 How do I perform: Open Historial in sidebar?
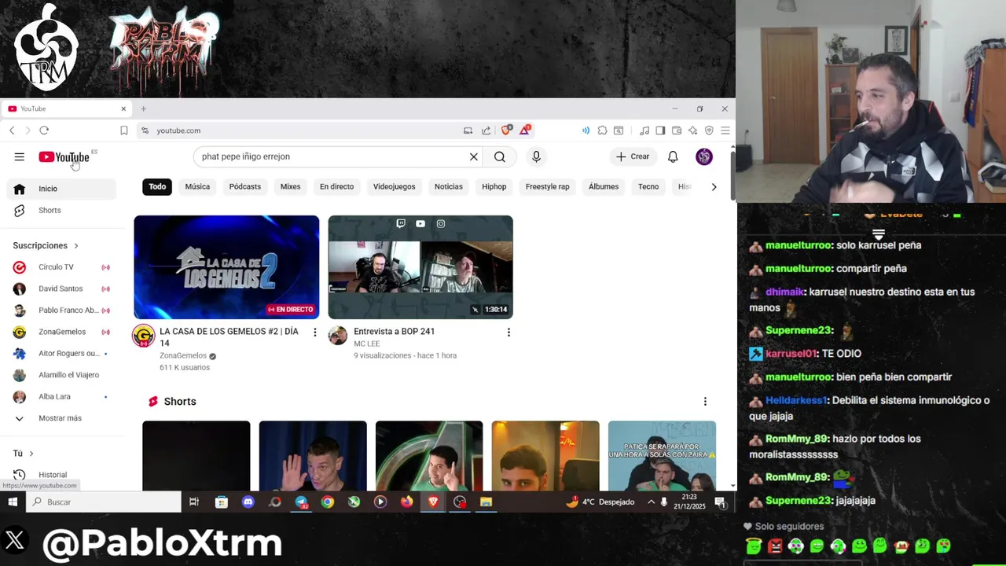(x=61, y=475)
